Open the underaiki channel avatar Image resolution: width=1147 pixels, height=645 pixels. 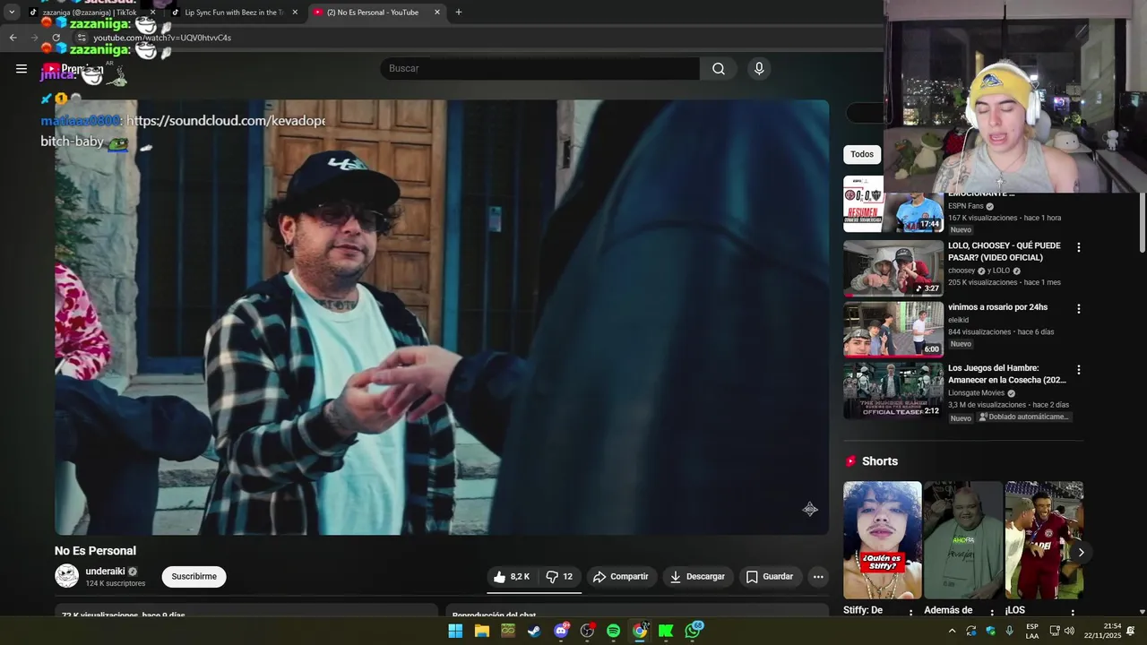(x=67, y=576)
